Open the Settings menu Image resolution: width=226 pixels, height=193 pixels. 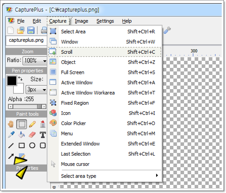(105, 21)
